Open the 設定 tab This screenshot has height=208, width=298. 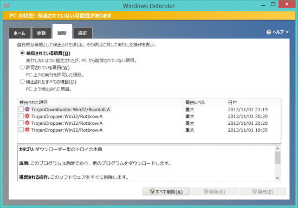(83, 33)
